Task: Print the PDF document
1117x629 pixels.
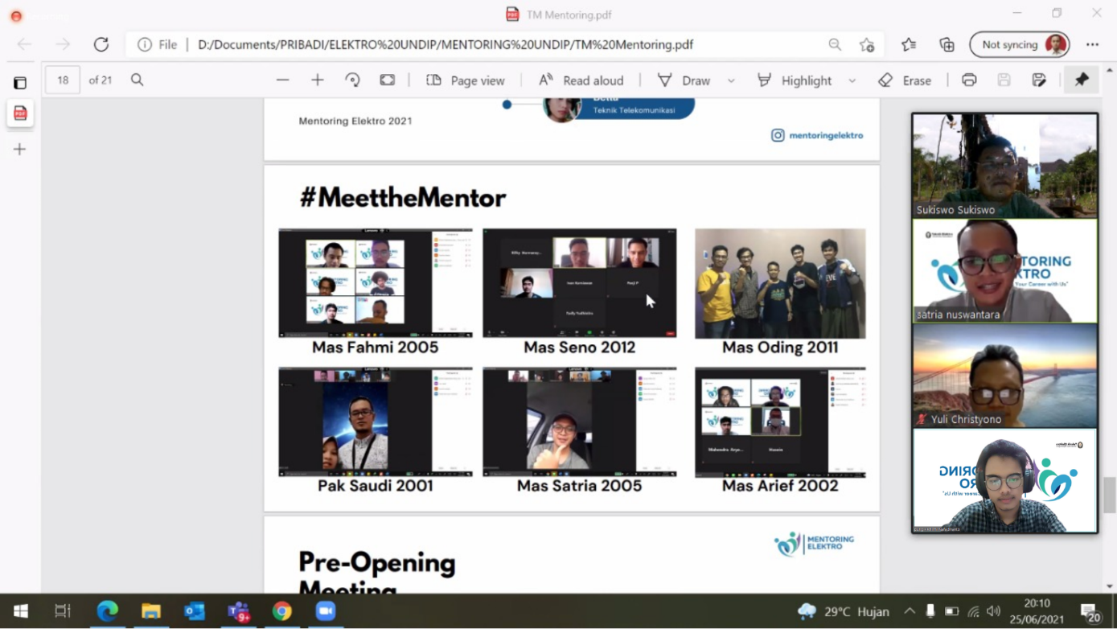Action: point(969,80)
